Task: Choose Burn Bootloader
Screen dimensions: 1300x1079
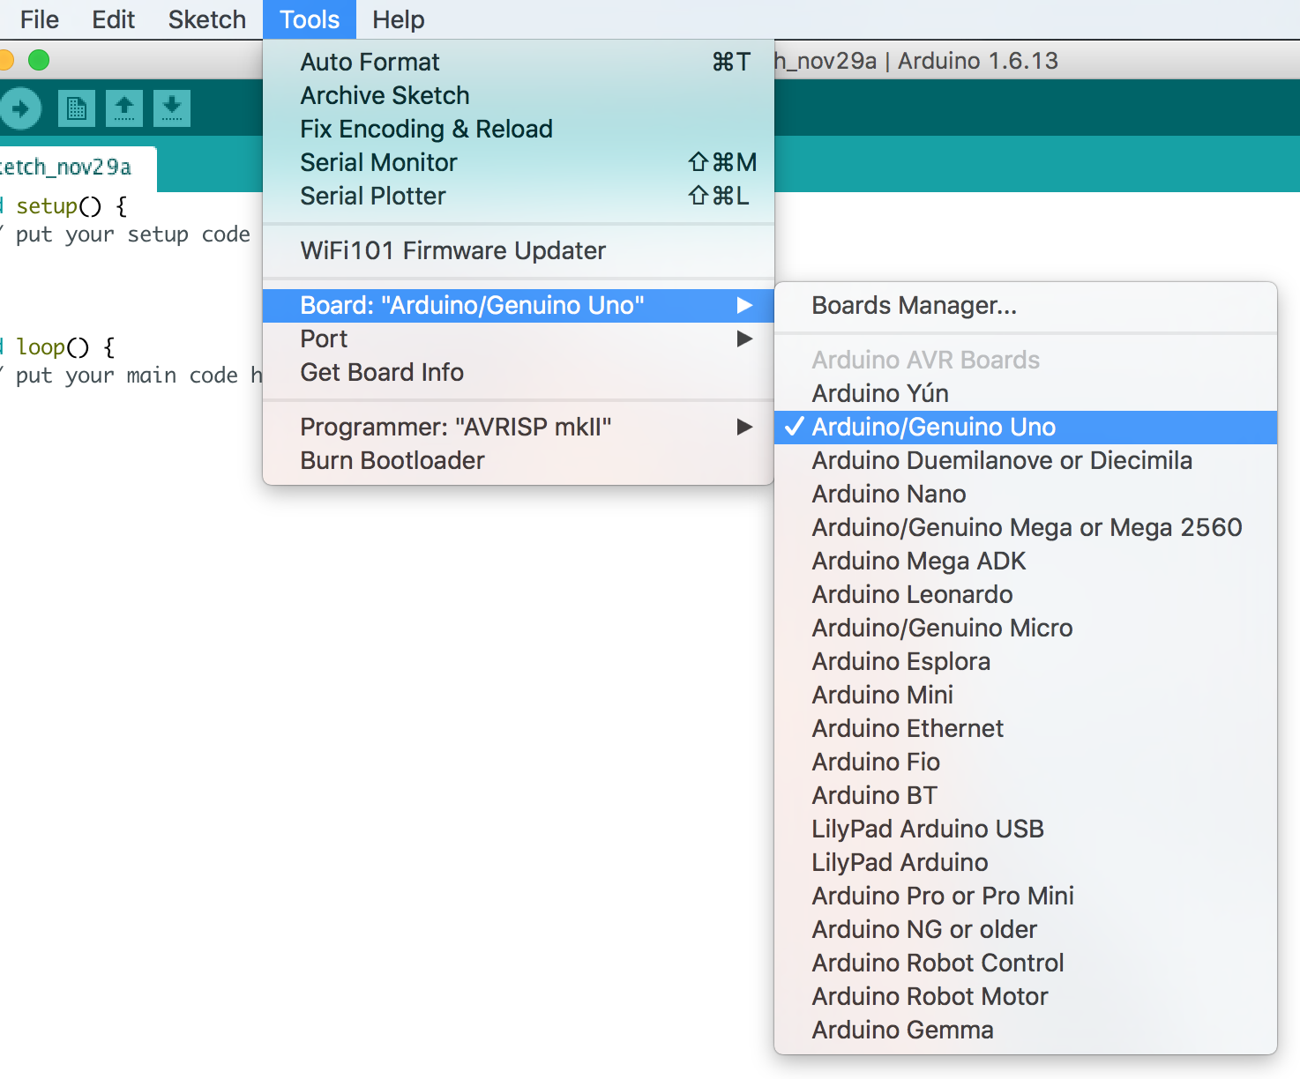Action: (x=519, y=460)
